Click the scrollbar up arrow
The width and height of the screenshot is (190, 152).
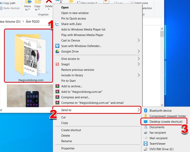click(x=162, y=29)
